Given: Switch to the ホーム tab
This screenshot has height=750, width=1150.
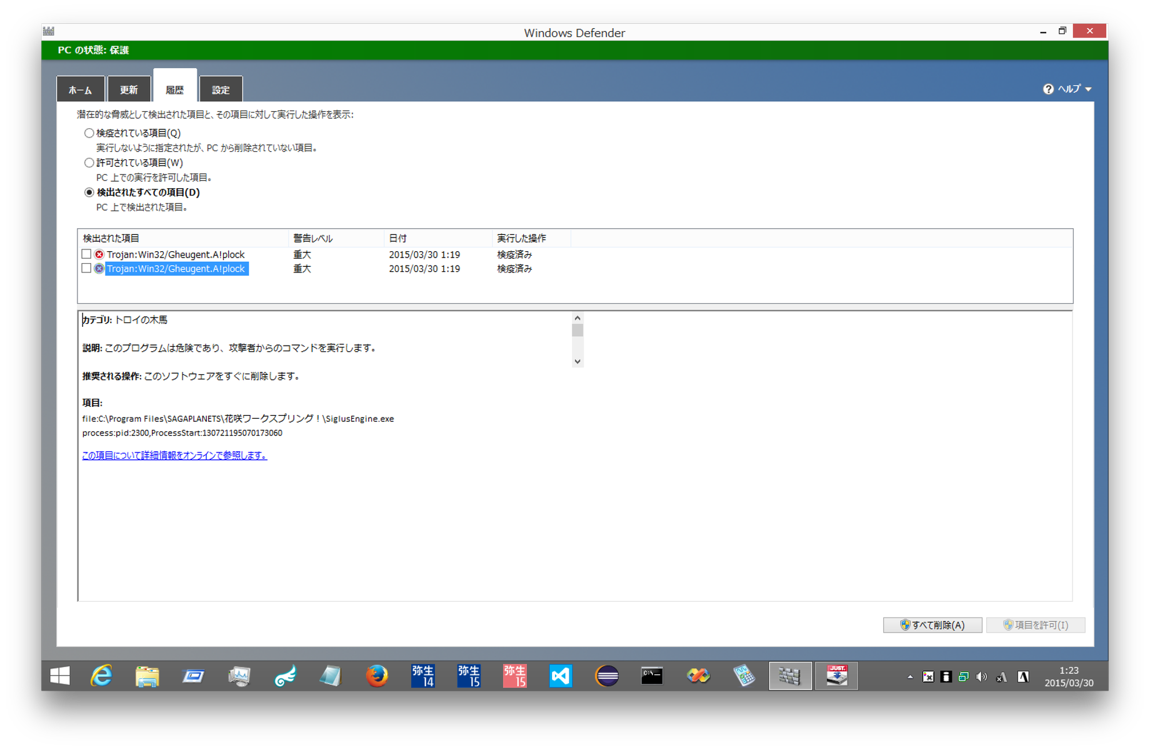Looking at the screenshot, I should tap(81, 89).
